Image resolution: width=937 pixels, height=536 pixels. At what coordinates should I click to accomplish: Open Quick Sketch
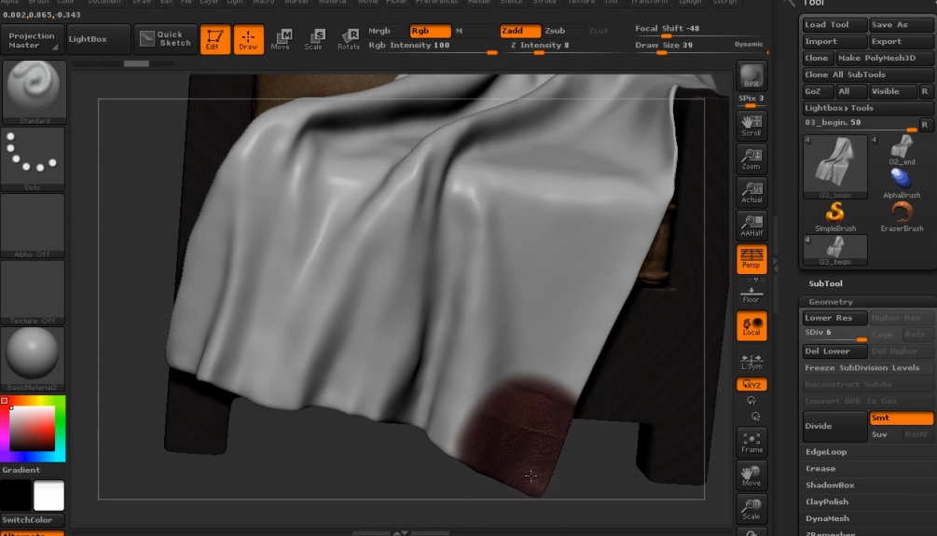pos(166,39)
